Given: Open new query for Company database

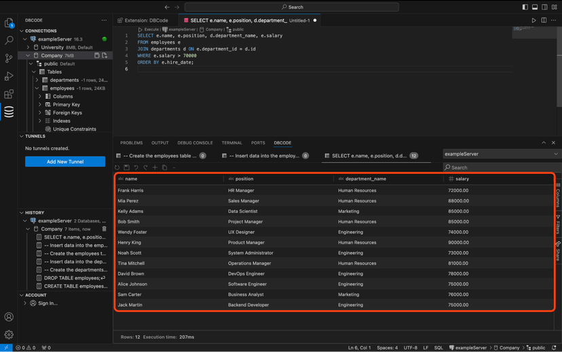Looking at the screenshot, I should point(105,56).
